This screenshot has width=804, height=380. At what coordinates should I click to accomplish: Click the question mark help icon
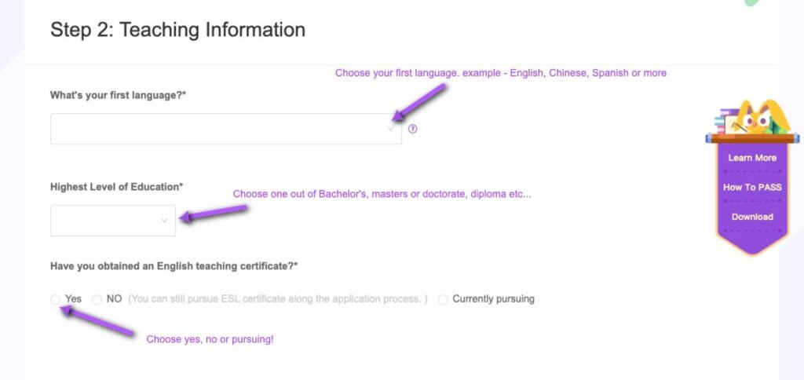tap(413, 129)
